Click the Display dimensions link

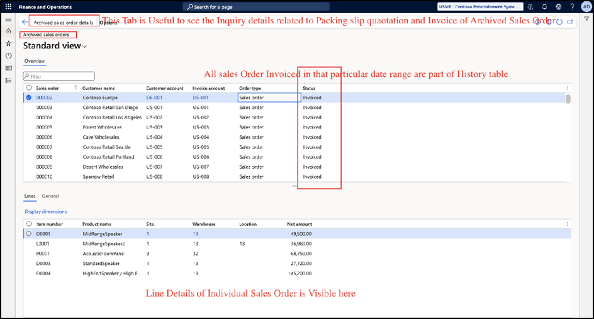click(45, 211)
